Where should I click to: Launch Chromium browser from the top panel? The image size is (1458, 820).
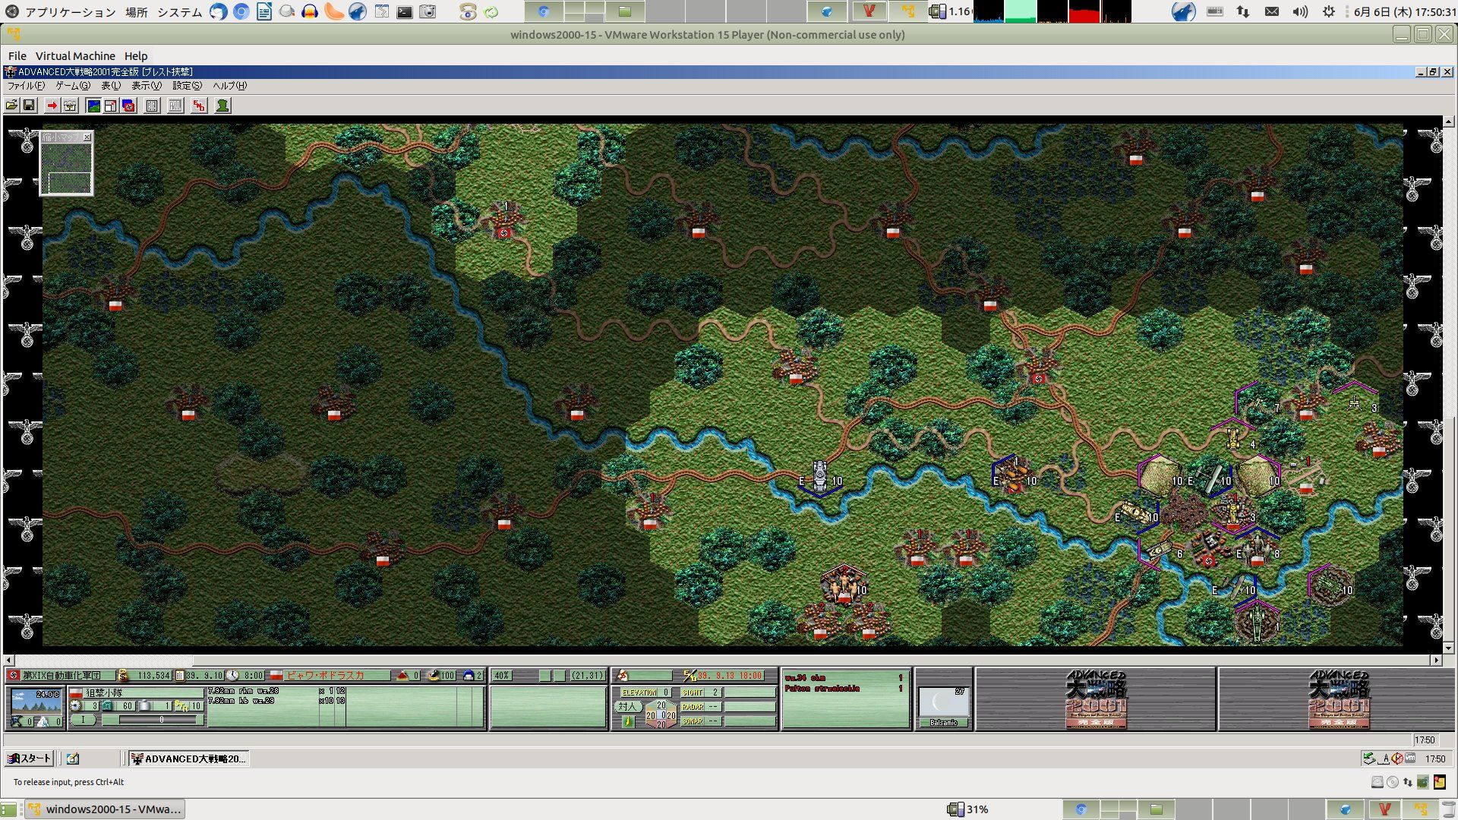point(241,12)
